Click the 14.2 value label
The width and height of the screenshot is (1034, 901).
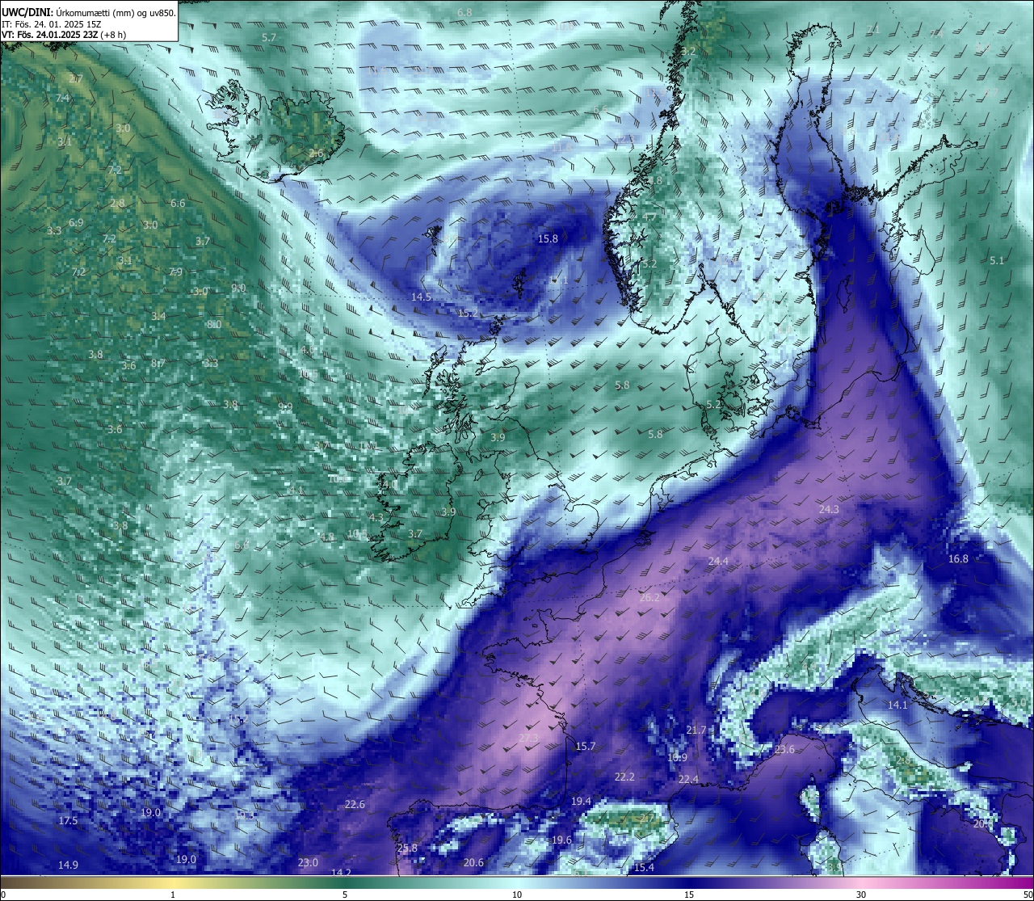pyautogui.click(x=342, y=872)
